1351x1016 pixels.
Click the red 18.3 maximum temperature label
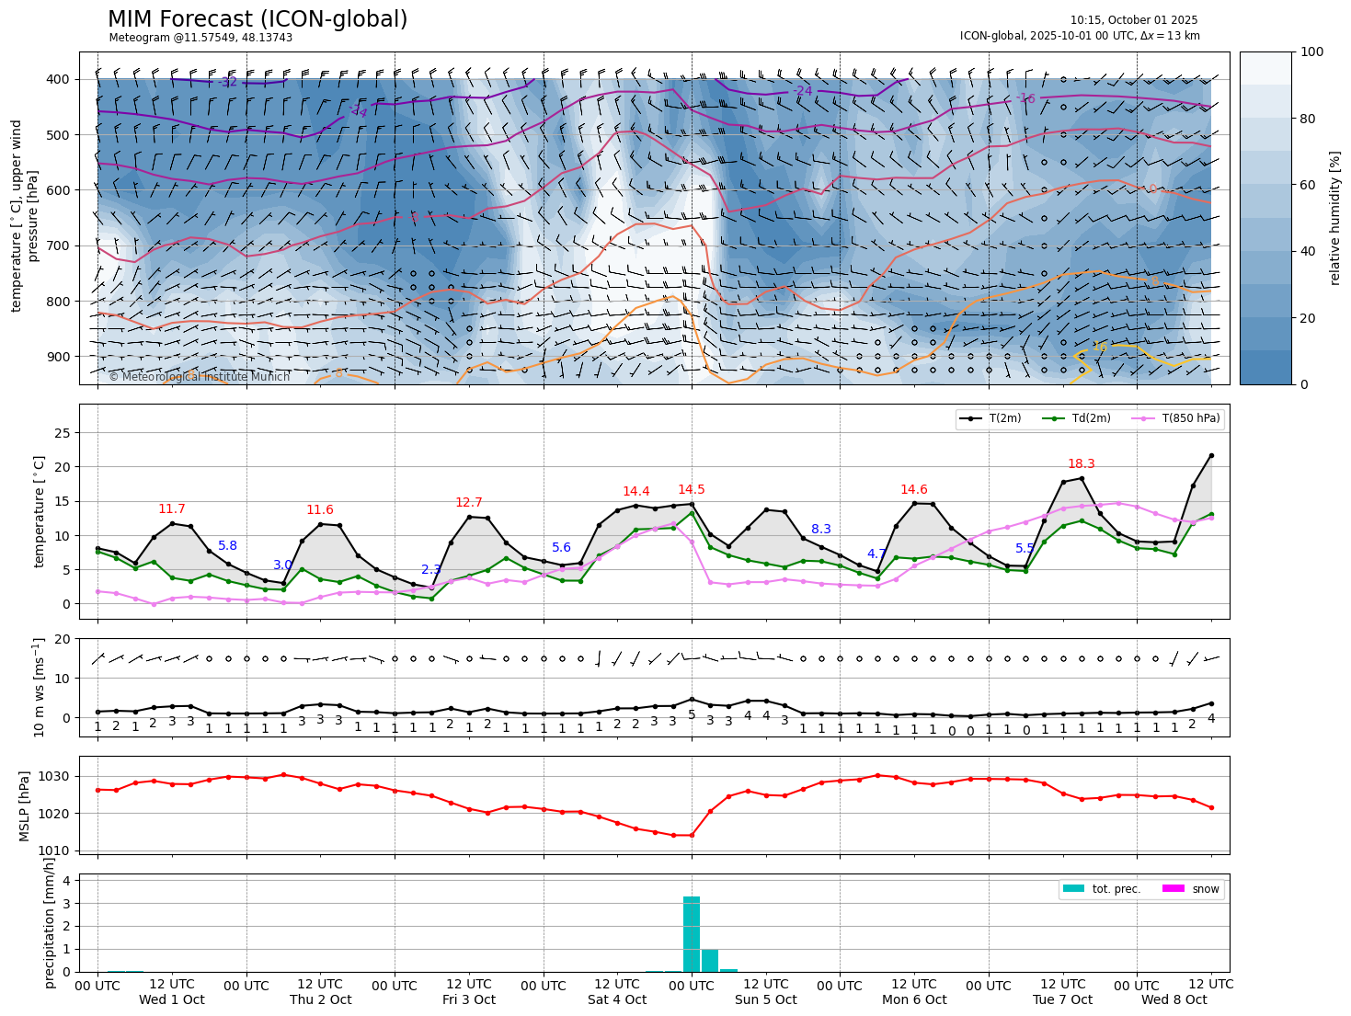pos(1082,464)
